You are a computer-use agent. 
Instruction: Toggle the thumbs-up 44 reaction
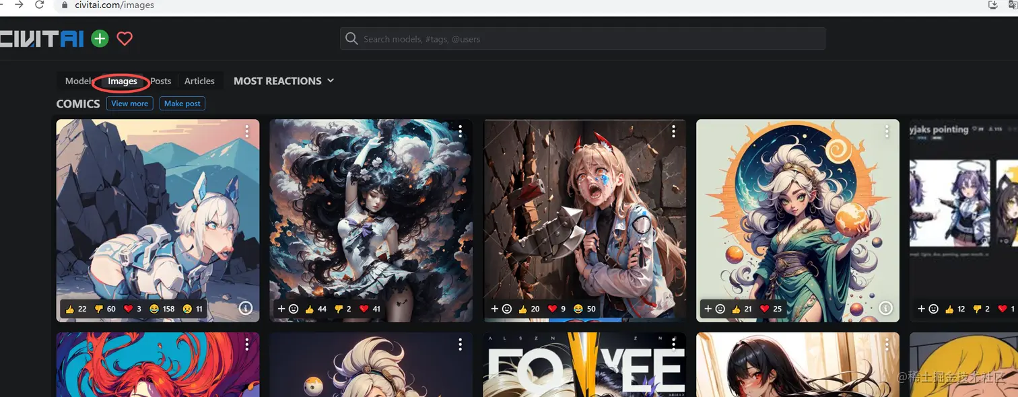(316, 309)
